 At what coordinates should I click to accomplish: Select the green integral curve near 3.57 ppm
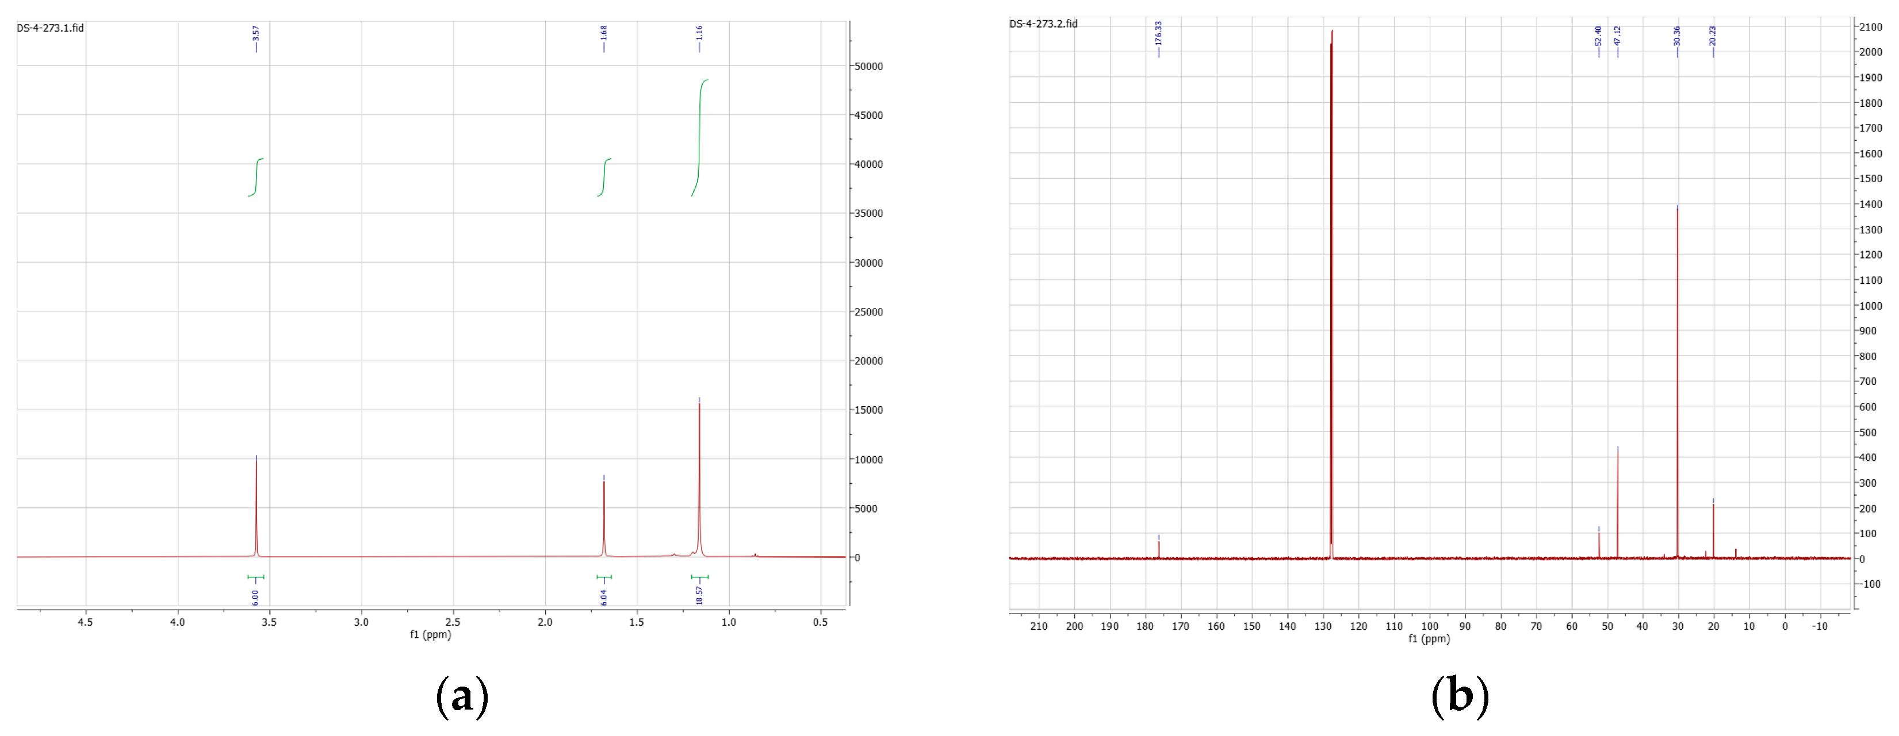pyautogui.click(x=256, y=177)
